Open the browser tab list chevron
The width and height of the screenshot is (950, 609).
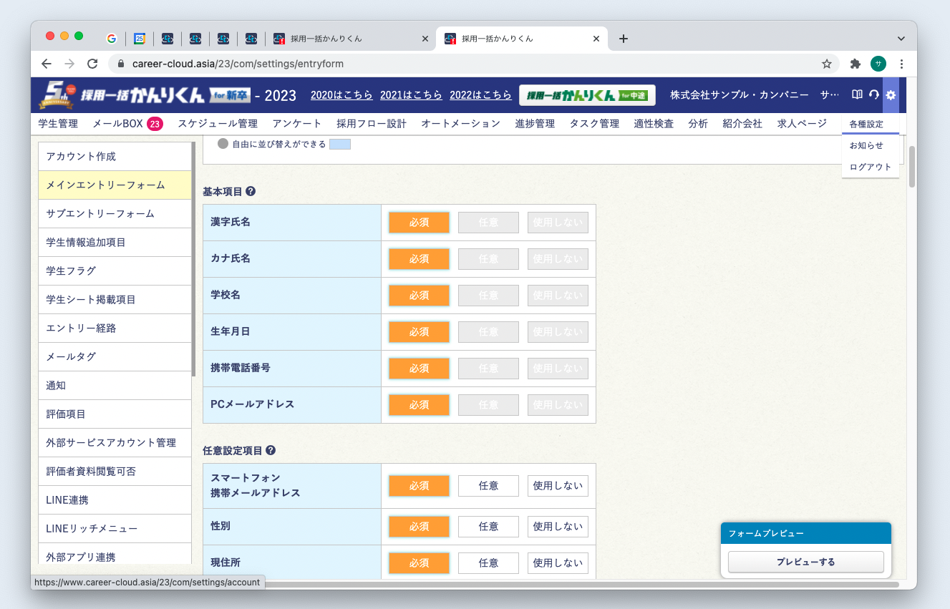901,38
